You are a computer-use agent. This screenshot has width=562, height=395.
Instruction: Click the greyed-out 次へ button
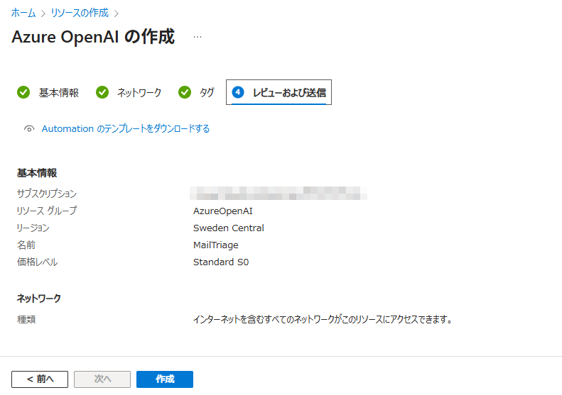[x=102, y=379]
